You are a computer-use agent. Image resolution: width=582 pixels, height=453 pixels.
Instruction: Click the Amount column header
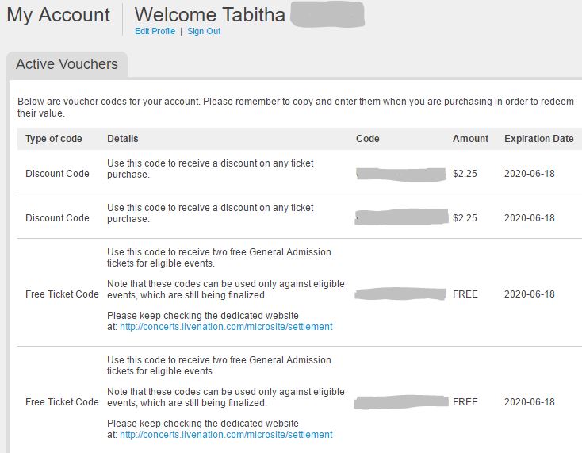(470, 139)
